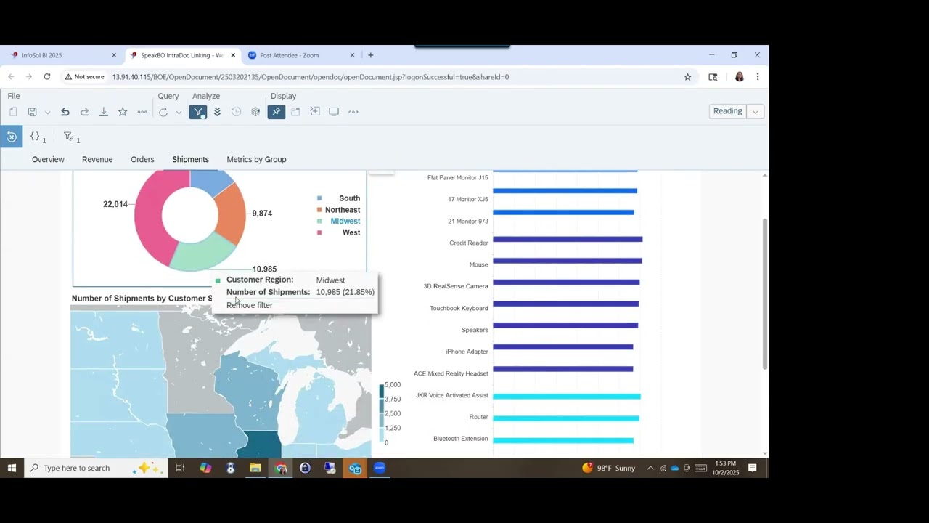Viewport: 929px width, 523px height.
Task: Open the save options dropdown arrow
Action: click(x=47, y=113)
